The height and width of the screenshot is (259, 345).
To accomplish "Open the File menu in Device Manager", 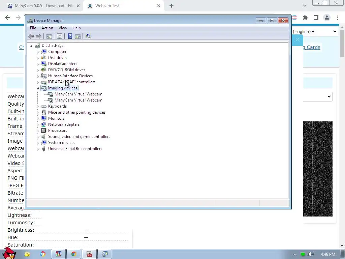I will (33, 28).
